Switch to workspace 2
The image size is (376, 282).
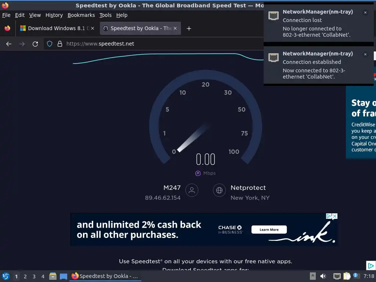pyautogui.click(x=25, y=276)
